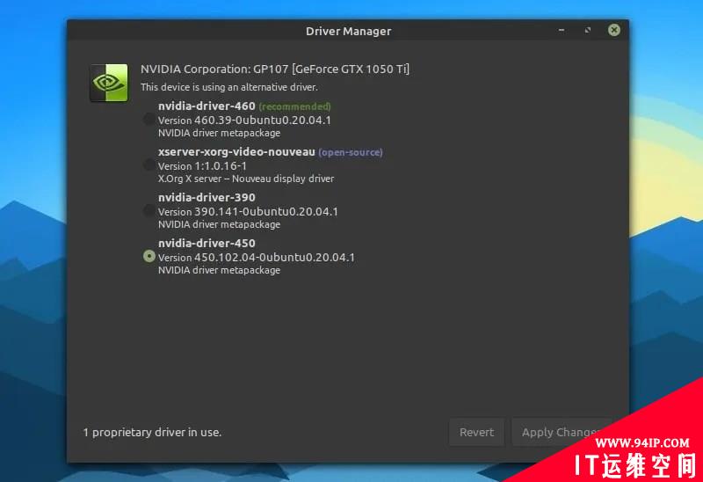
Task: Click the xserver-xorg-video-nouveau driver name
Action: tap(236, 152)
